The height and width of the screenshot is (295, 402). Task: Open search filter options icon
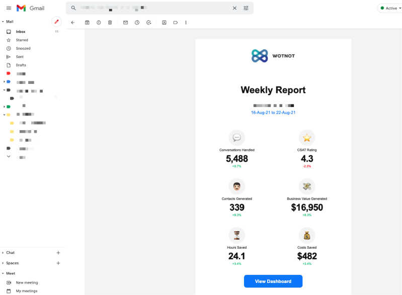[x=246, y=8]
